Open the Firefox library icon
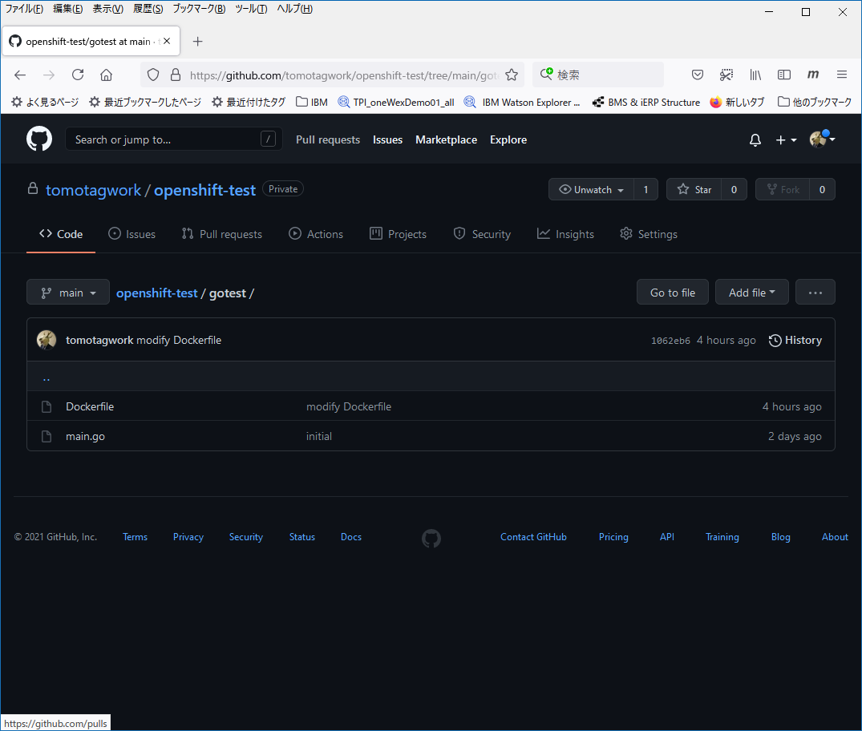This screenshot has height=731, width=862. (755, 75)
